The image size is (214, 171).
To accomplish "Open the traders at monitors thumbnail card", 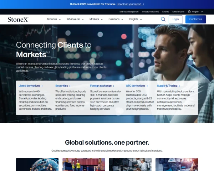I will [130, 165].
